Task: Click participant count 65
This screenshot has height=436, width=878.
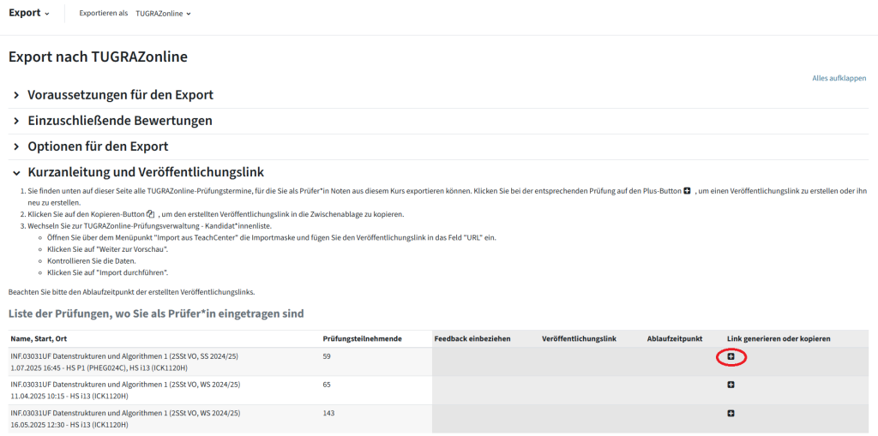Action: [327, 385]
